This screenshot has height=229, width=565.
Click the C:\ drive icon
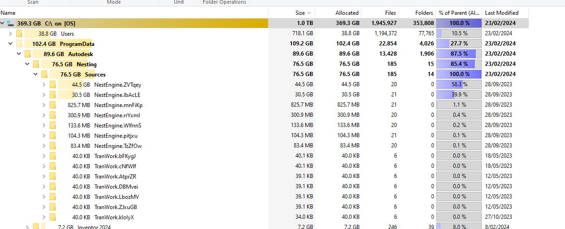[x=10, y=23]
